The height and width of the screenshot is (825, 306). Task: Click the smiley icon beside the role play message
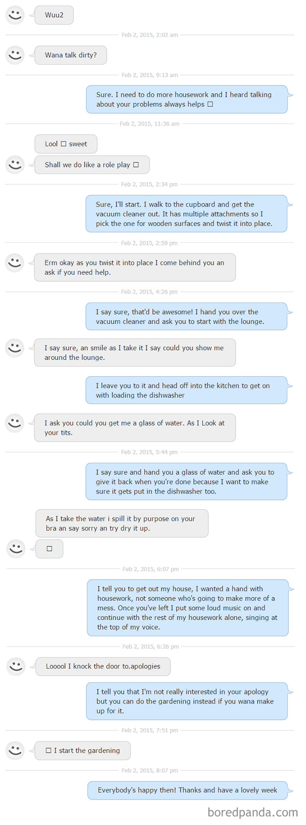(15, 164)
